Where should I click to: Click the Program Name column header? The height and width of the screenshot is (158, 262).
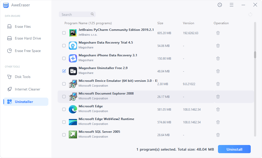[x=88, y=23]
